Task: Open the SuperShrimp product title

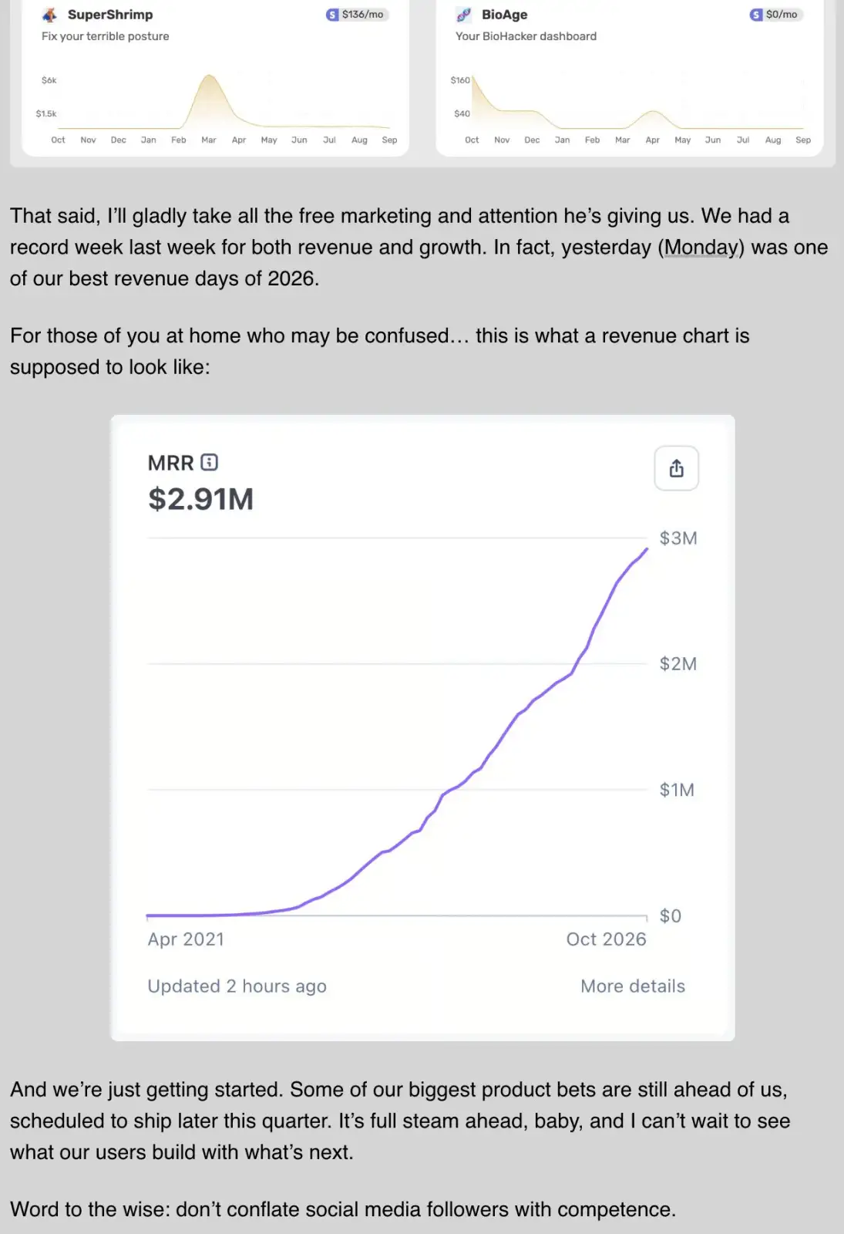Action: tap(110, 15)
